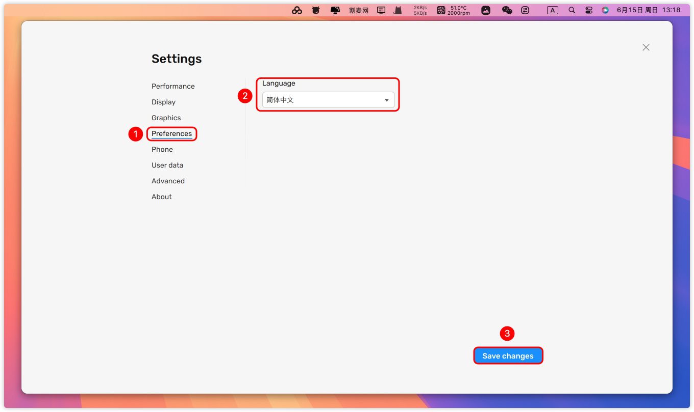Click the network speed indicator
694x412 pixels.
pyautogui.click(x=420, y=10)
